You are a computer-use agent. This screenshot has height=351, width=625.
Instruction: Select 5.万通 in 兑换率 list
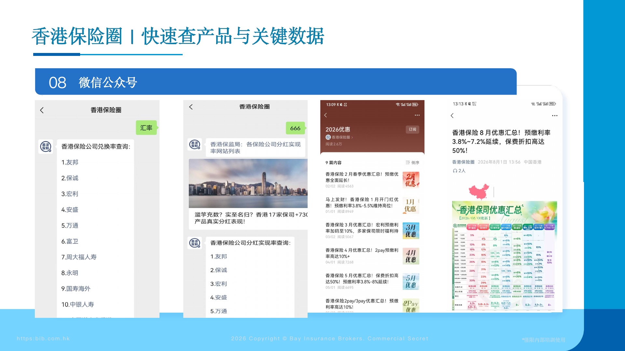[70, 226]
